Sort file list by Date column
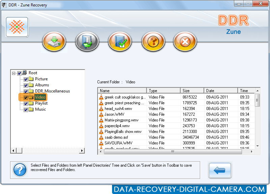The height and width of the screenshot is (194, 270). (x=221, y=90)
